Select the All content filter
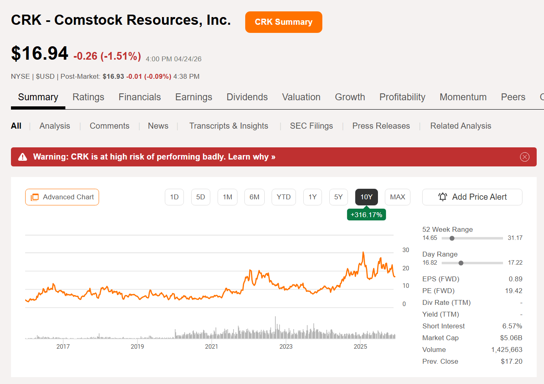Image resolution: width=544 pixels, height=384 pixels. click(16, 126)
